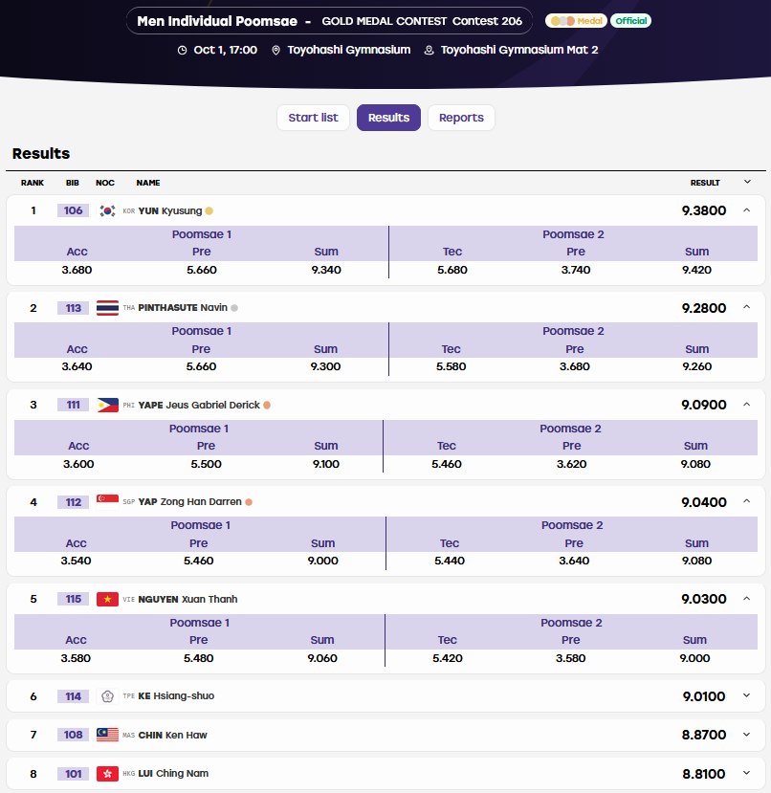Collapse YUN Kyusung's score details
Image resolution: width=771 pixels, height=793 pixels.
point(747,210)
